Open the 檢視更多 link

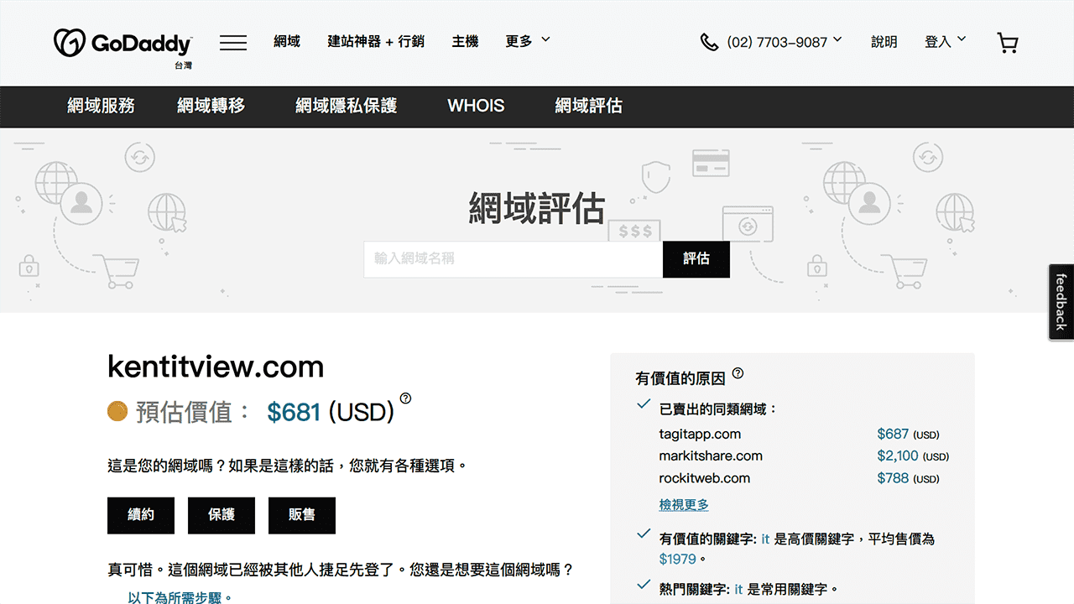684,504
